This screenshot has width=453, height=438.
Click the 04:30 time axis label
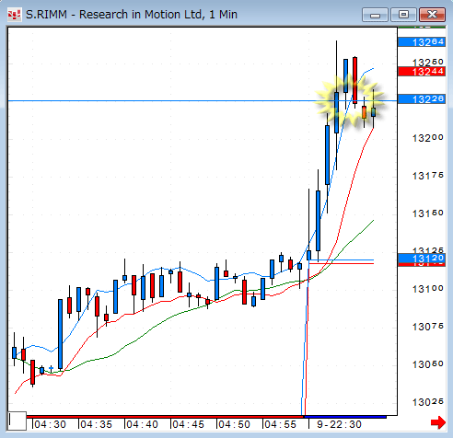pyautogui.click(x=50, y=424)
